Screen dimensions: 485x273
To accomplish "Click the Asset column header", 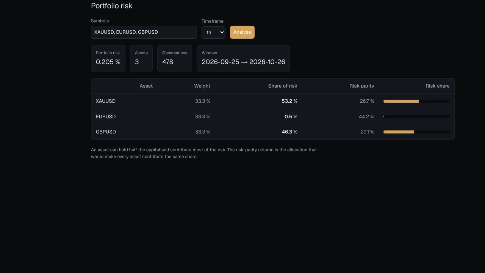I will [x=146, y=86].
